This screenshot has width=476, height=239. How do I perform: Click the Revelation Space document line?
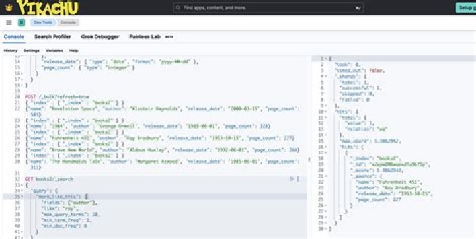pyautogui.click(x=163, y=112)
